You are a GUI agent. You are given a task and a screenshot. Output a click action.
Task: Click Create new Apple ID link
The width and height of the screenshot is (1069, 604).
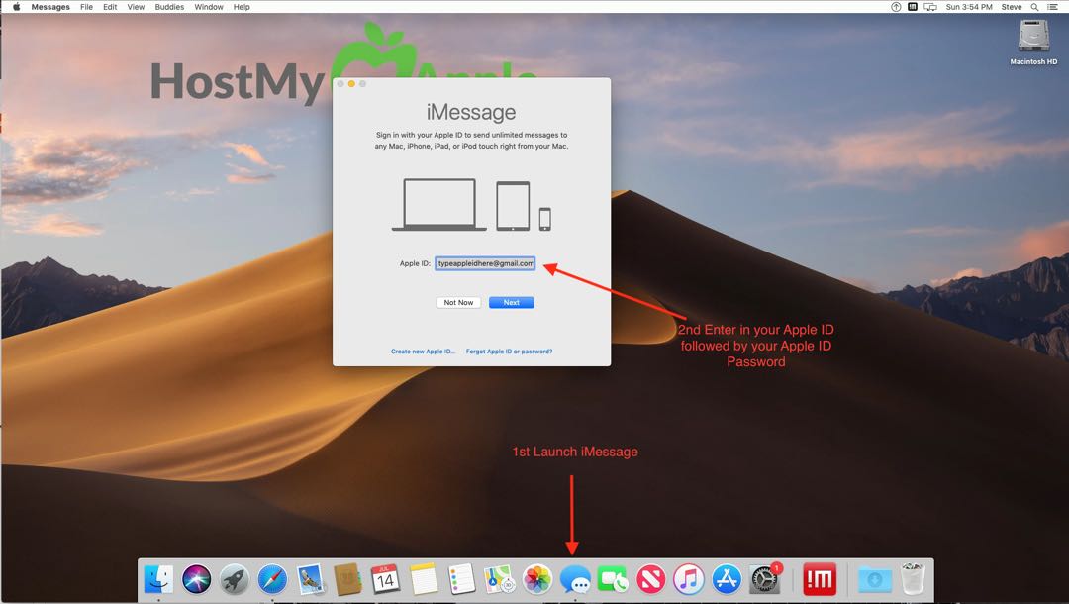point(423,352)
